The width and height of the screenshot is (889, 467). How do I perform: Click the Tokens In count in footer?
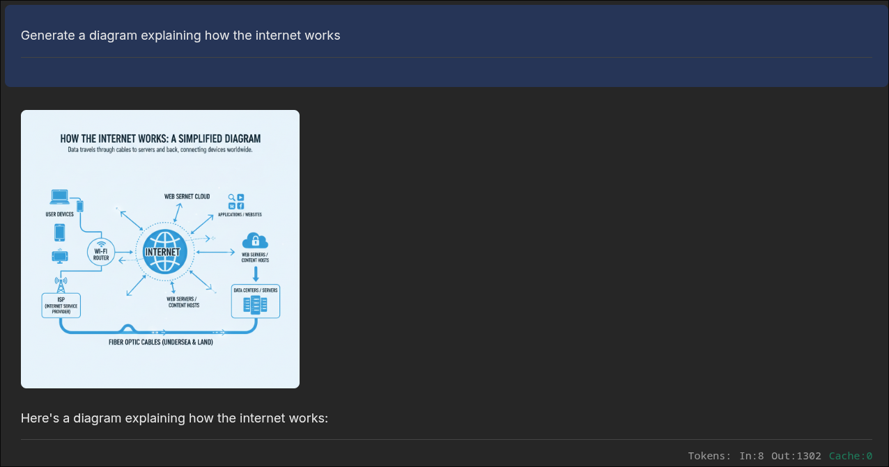point(752,456)
